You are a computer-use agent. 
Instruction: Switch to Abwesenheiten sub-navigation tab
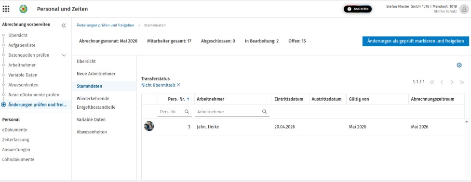pyautogui.click(x=92, y=132)
